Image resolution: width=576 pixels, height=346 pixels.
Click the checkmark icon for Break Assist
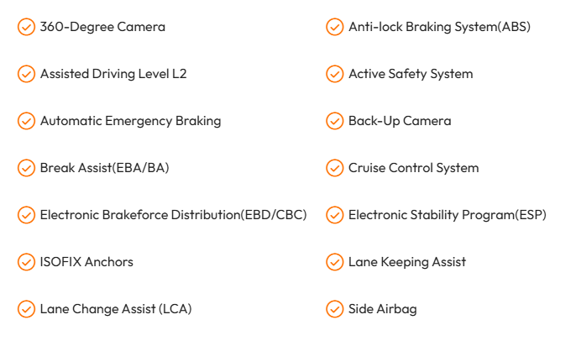point(27,168)
